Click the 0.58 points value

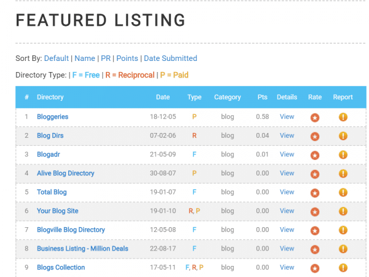pyautogui.click(x=263, y=117)
